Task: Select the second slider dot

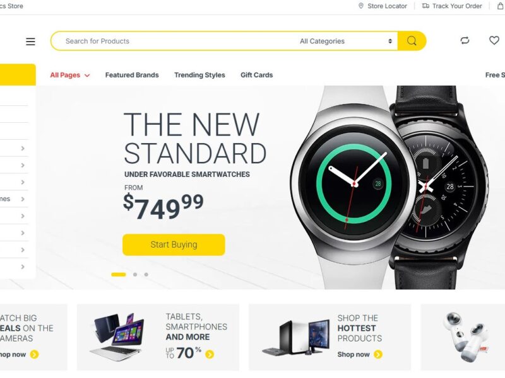Action: (135, 275)
